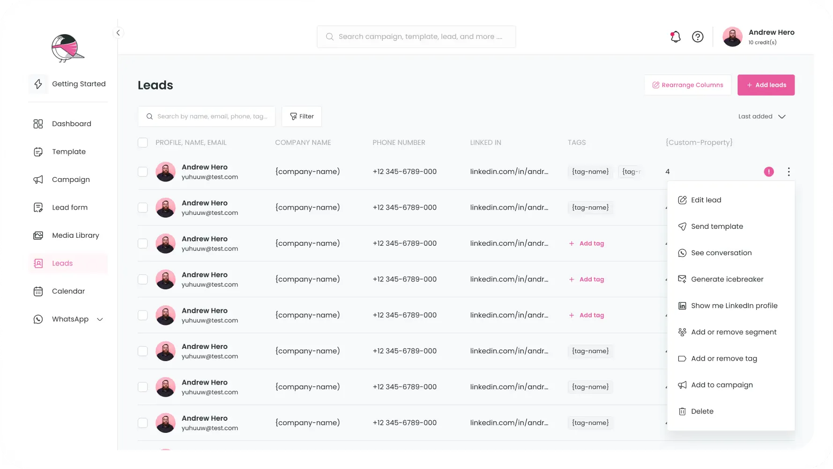
Task: Open the three-dot menu of the first lead
Action: (788, 172)
